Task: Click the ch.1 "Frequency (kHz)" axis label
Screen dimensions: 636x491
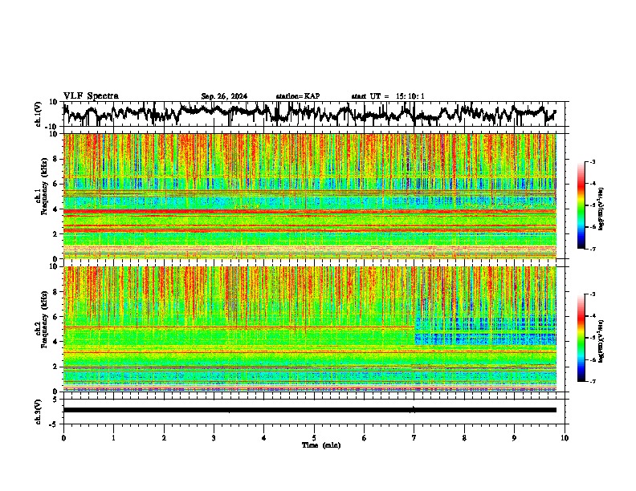Action: tap(44, 186)
